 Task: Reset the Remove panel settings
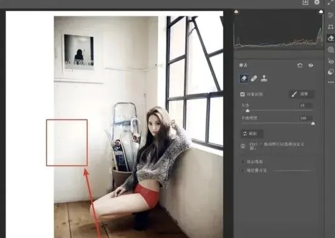click(x=300, y=65)
